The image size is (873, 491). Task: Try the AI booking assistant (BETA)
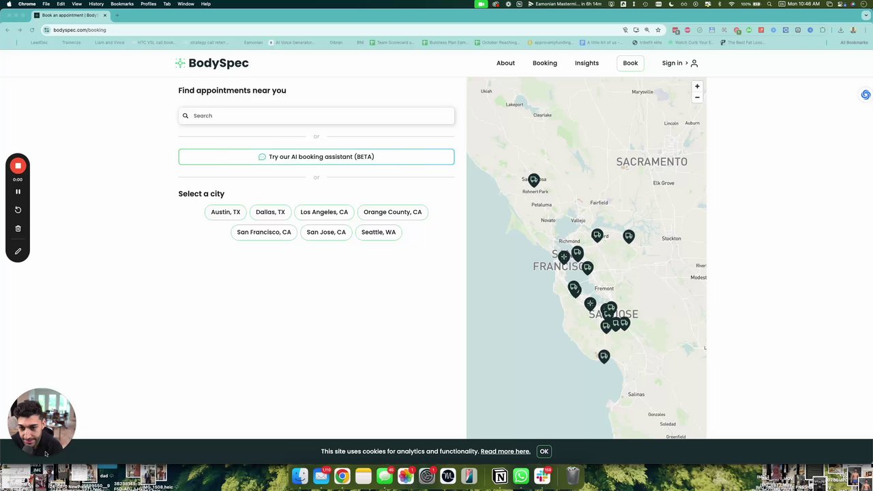pyautogui.click(x=316, y=157)
